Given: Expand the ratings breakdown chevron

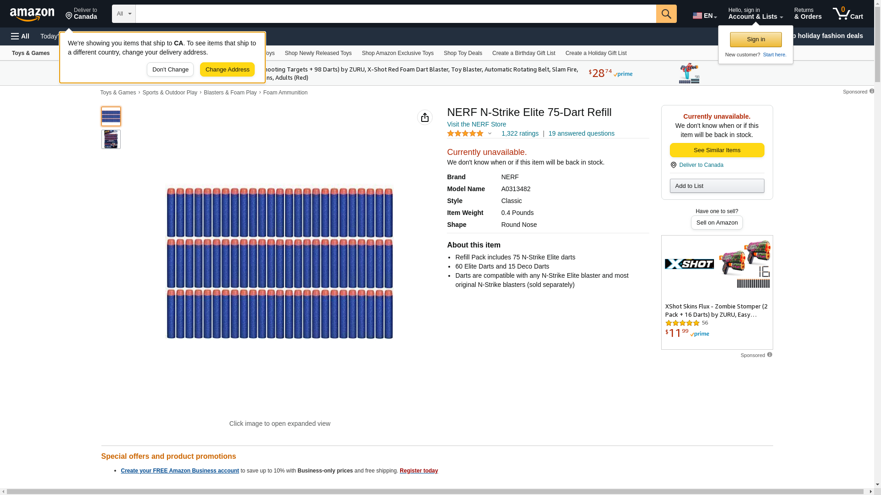Looking at the screenshot, I should click(x=490, y=133).
